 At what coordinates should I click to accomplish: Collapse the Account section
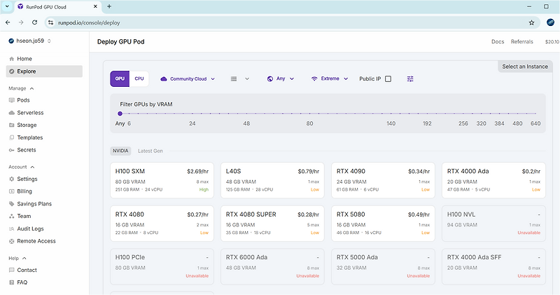point(22,167)
